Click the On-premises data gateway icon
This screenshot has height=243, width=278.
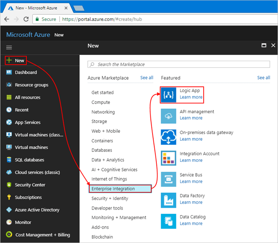169,137
